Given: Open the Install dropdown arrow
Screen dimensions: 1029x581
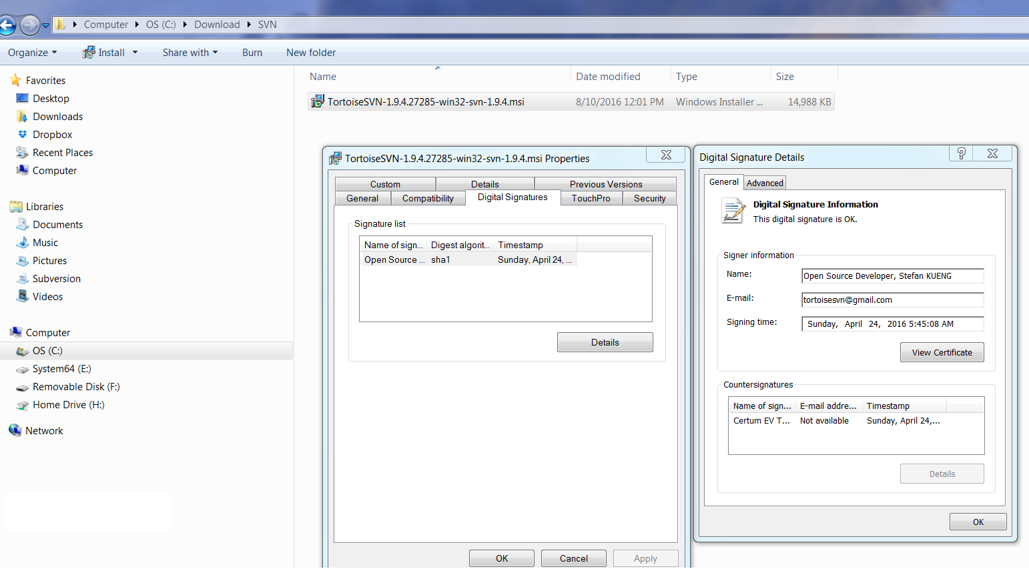Looking at the screenshot, I should (135, 53).
